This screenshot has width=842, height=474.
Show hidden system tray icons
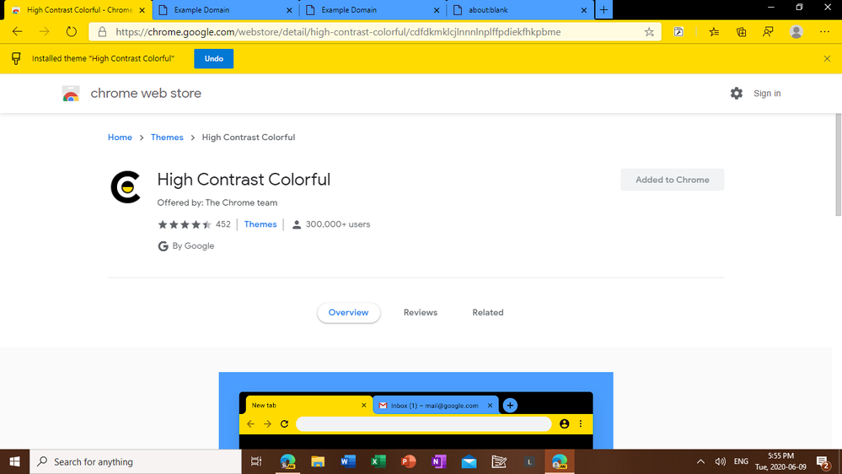click(700, 461)
